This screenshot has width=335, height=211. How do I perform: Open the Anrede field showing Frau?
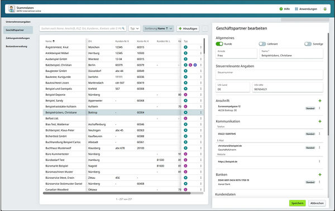(x=236, y=53)
